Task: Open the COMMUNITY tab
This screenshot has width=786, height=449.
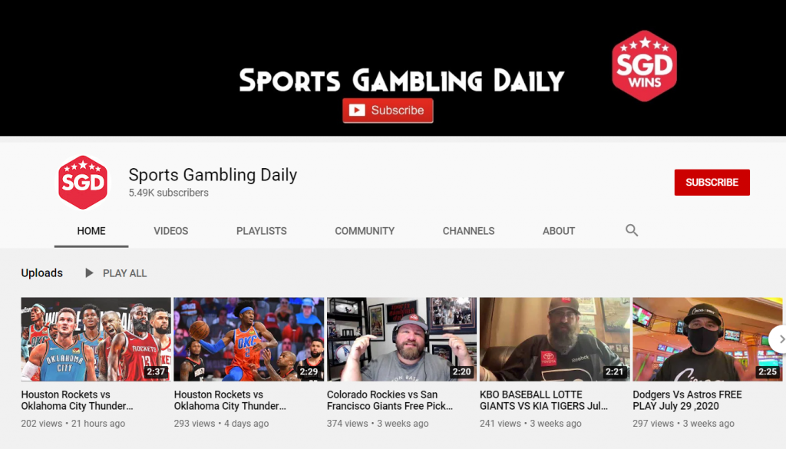Action: [x=365, y=231]
